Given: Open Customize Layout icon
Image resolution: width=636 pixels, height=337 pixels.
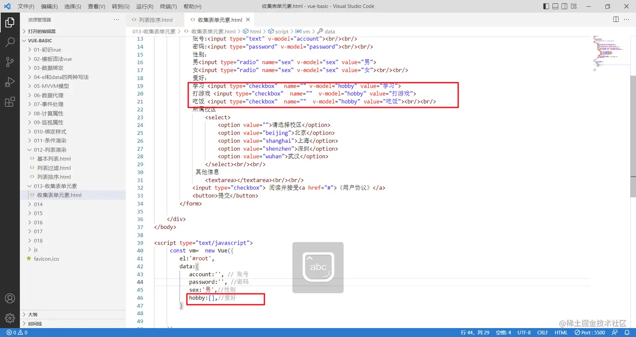Looking at the screenshot, I should coord(574,6).
